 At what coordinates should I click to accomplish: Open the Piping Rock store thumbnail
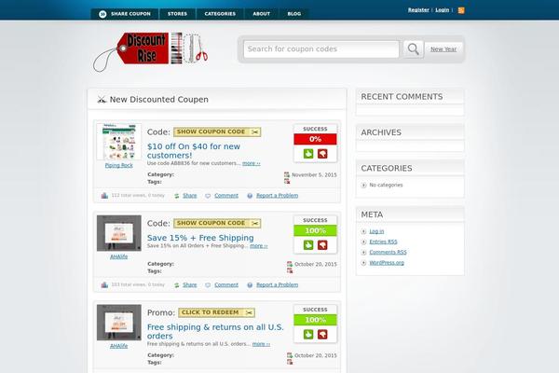118,142
